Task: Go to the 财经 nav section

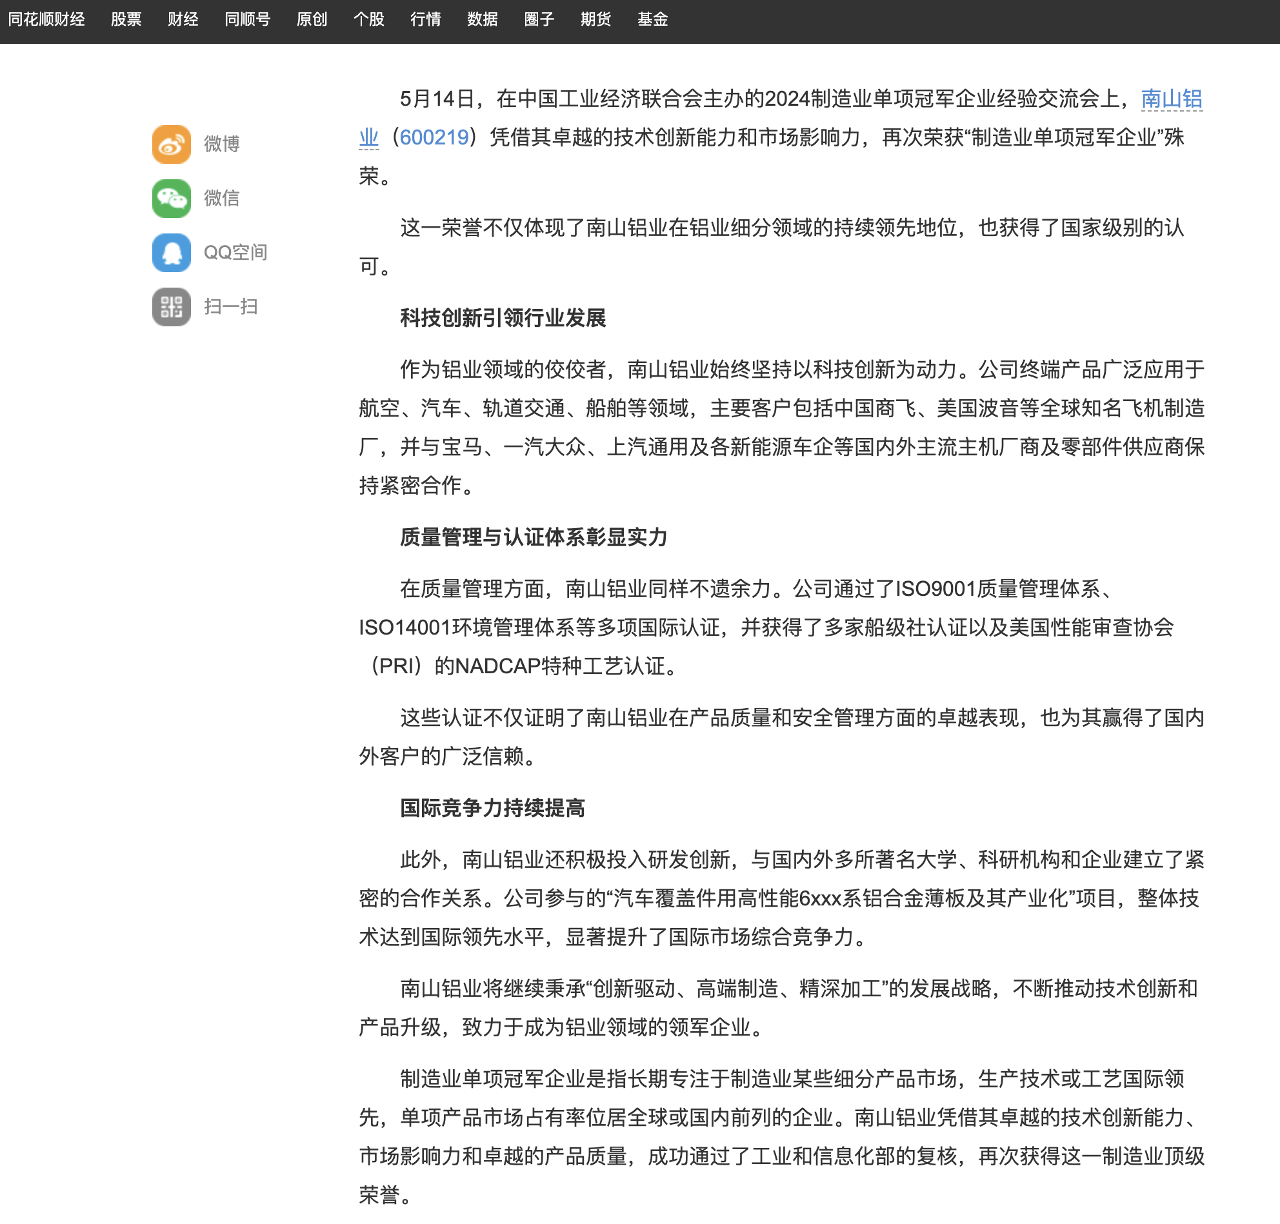Action: click(183, 19)
